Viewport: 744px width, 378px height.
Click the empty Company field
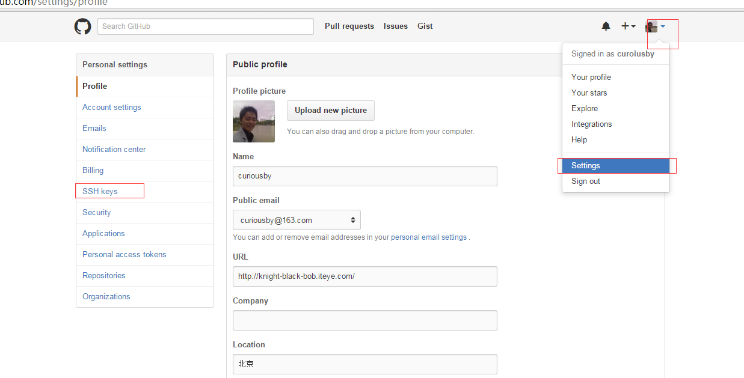click(365, 320)
